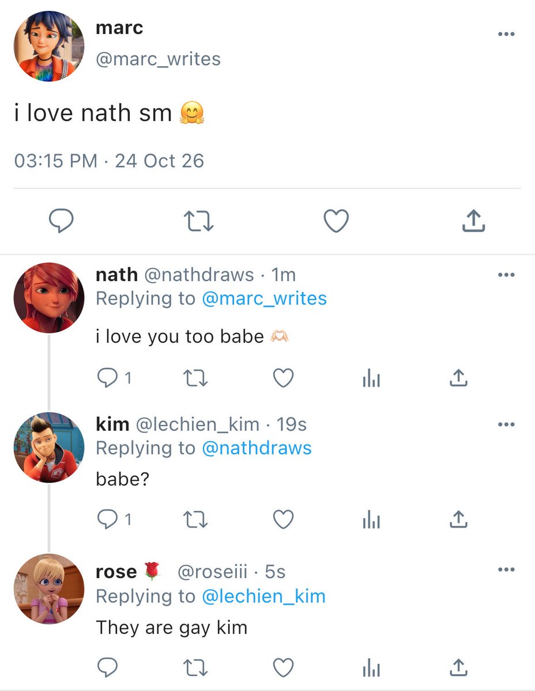Open more options for marc's tweet
This screenshot has height=691, width=535.
click(506, 34)
